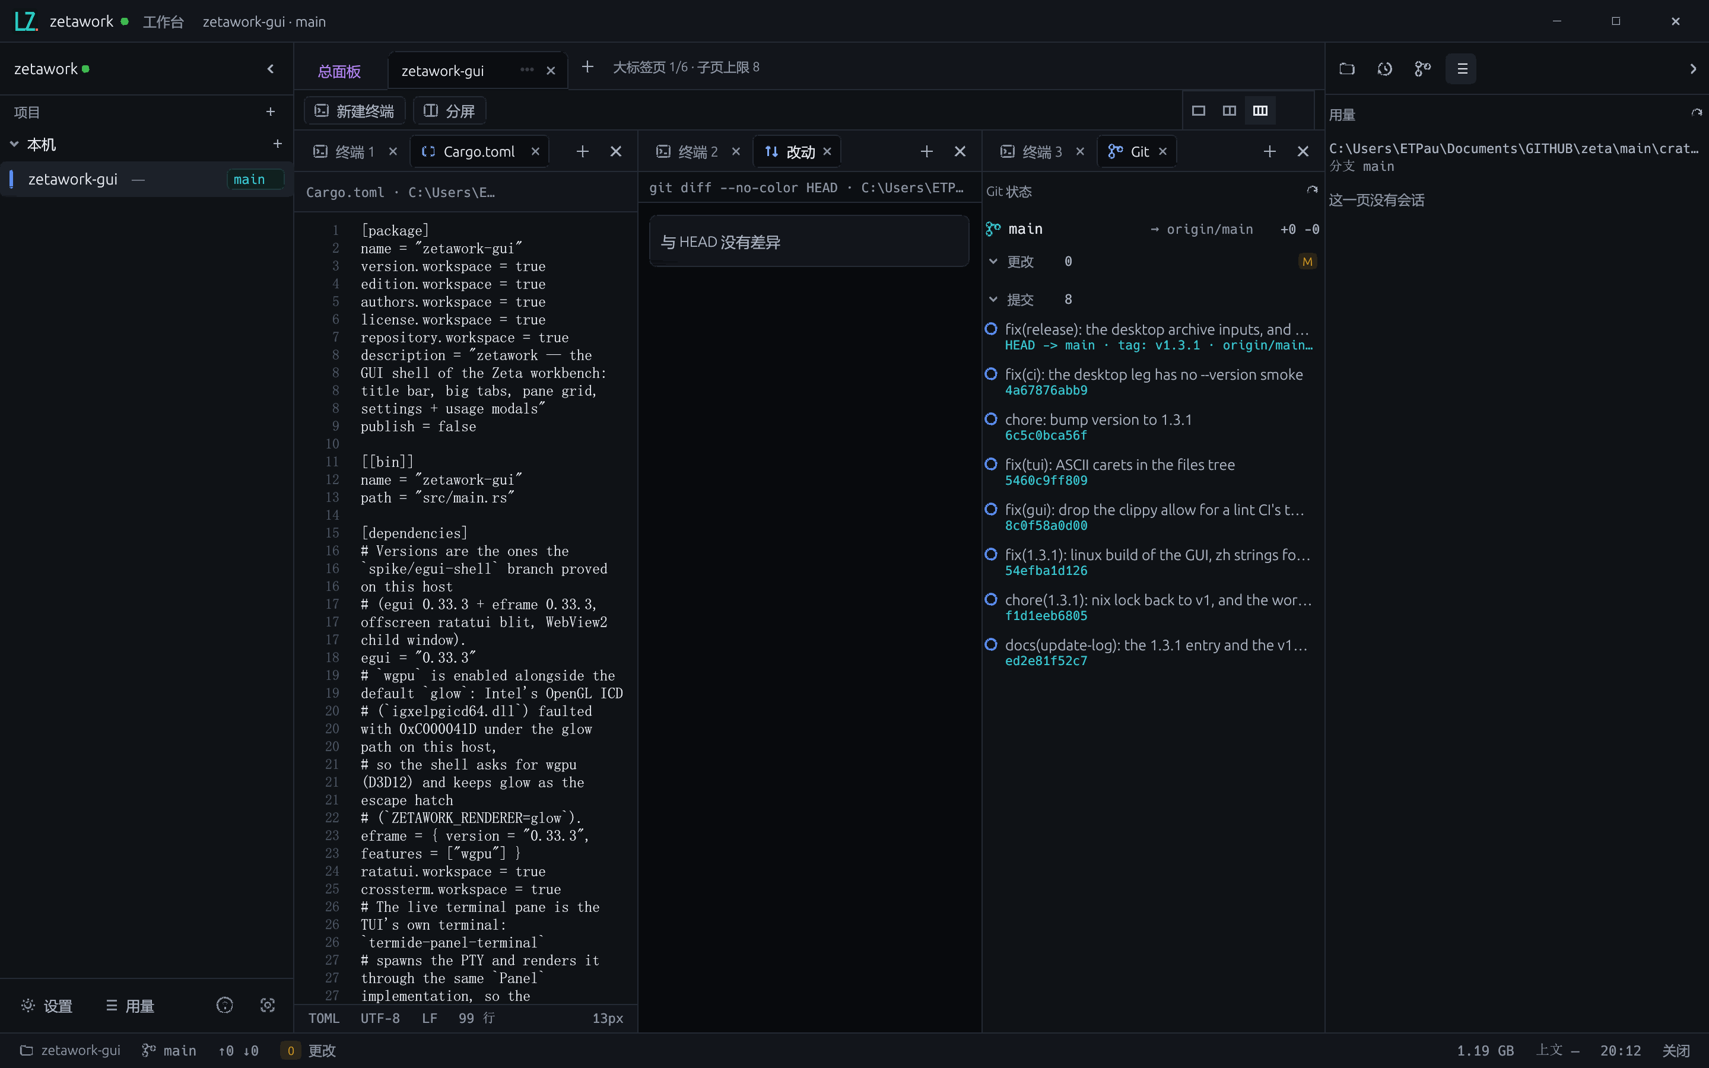Screen dimensions: 1709x1068
Task: Click the commit hash 4a67876abb9
Action: pos(1046,390)
